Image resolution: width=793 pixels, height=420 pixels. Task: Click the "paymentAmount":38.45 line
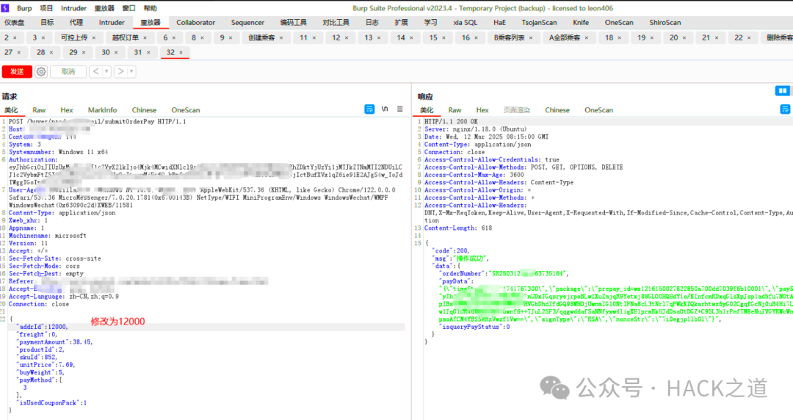54,342
